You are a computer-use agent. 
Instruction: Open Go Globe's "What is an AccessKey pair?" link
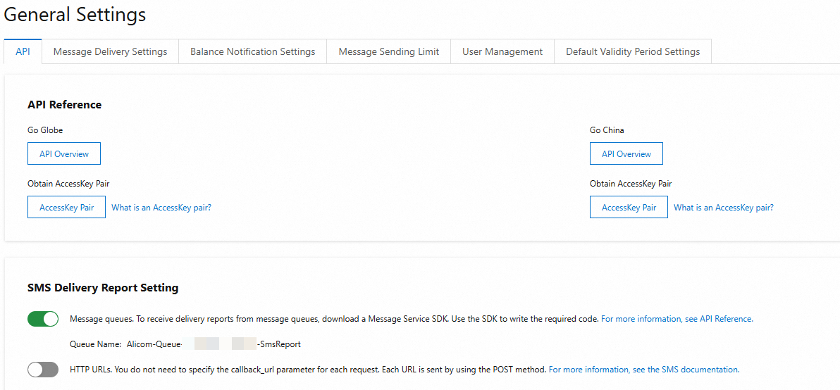pos(161,208)
